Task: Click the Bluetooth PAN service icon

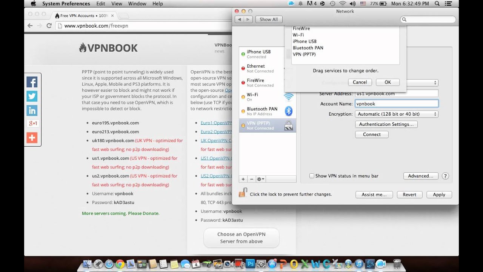Action: point(289,111)
